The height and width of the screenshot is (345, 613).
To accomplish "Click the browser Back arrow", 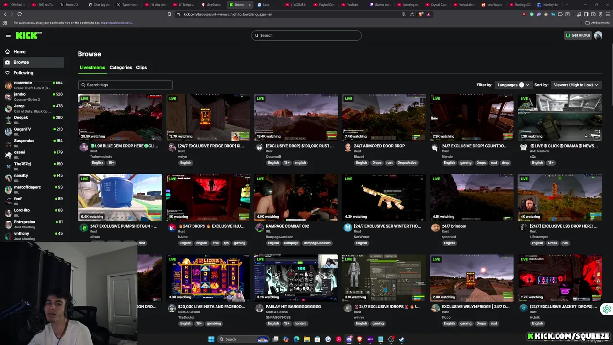I will (x=5, y=14).
